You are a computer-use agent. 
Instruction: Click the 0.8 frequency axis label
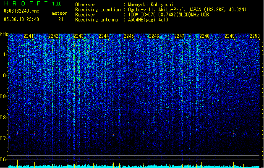tap(3, 118)
